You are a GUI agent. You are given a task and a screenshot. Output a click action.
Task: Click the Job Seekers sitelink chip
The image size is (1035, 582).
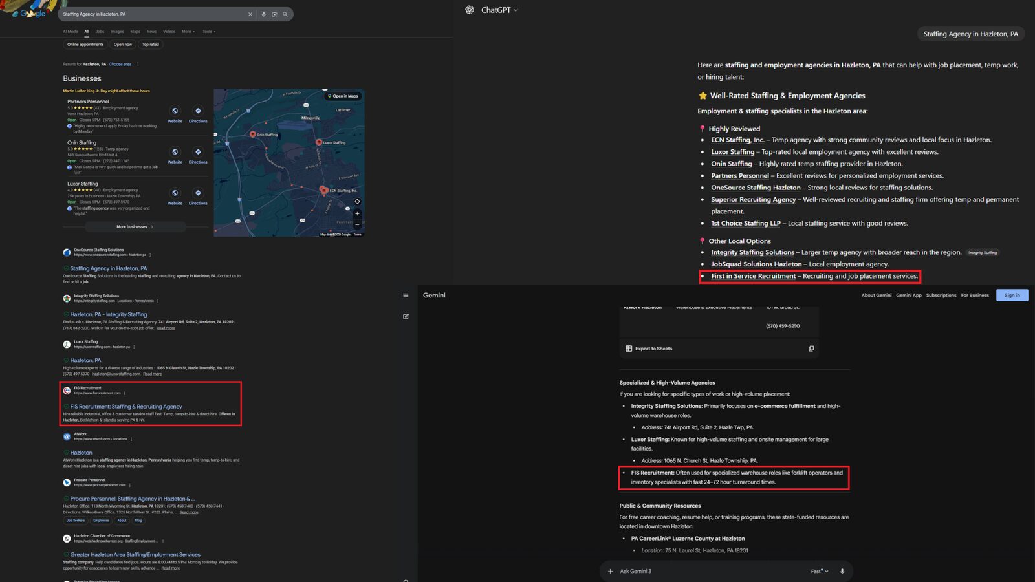(x=76, y=521)
